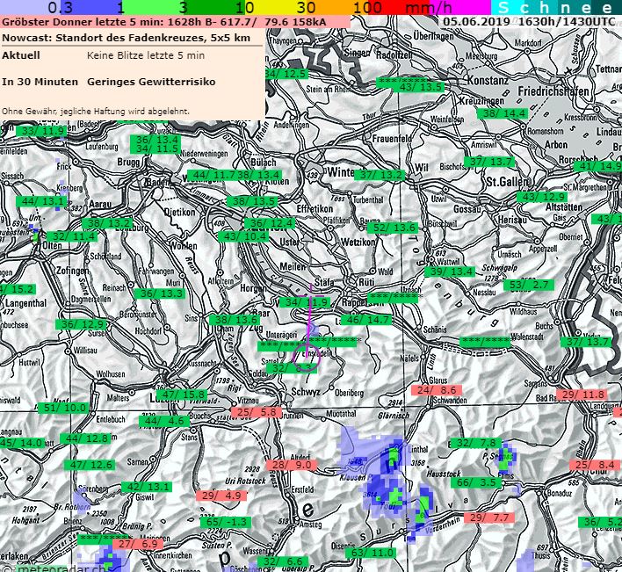Select station label 42/ 13.1 near Giswil
The width and height of the screenshot is (622, 572).
tap(147, 487)
